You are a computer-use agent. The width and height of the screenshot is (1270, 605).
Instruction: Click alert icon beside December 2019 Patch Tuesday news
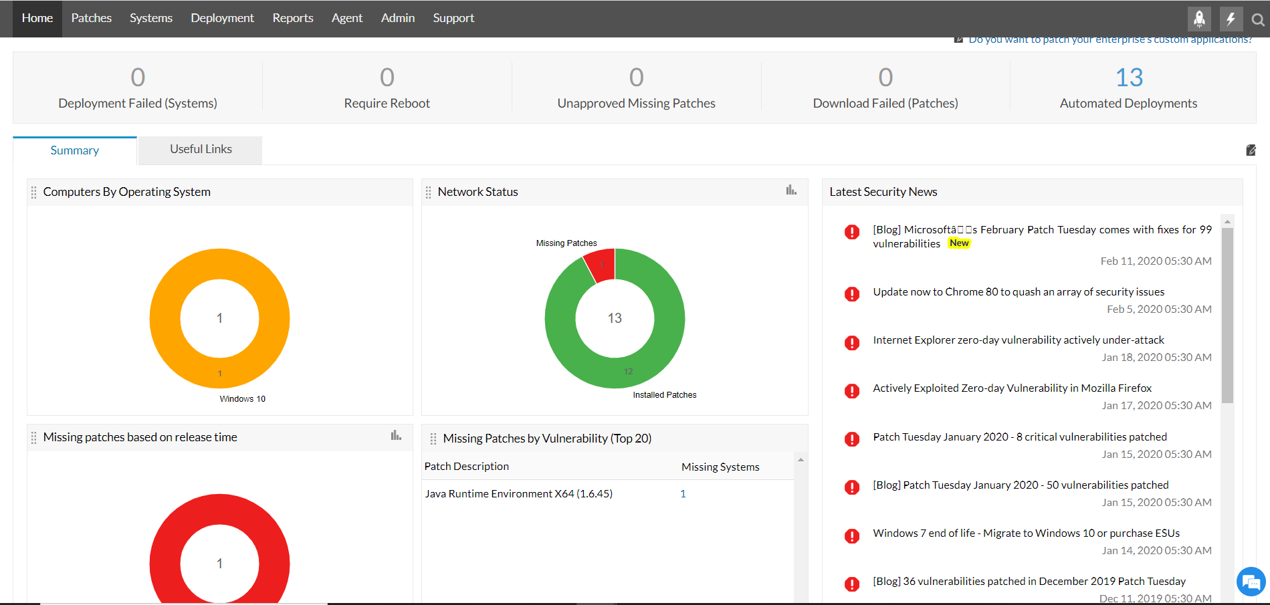[x=851, y=584]
